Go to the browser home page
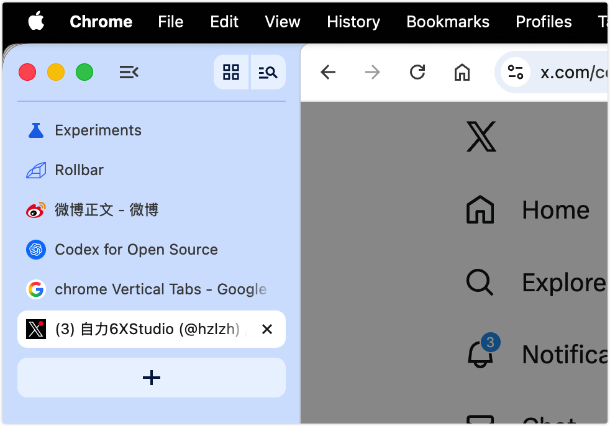610x426 pixels. coord(462,73)
